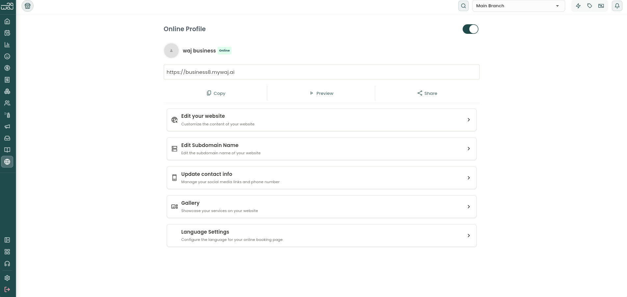Open the calendar icon in the sidebar
This screenshot has height=297, width=627.
point(7,33)
